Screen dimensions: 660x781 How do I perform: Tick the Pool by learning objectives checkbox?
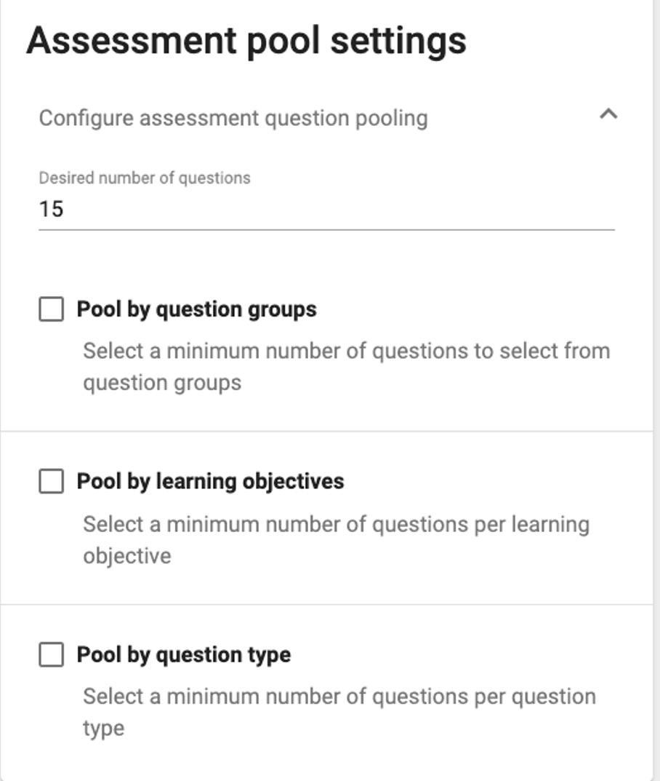tap(51, 481)
